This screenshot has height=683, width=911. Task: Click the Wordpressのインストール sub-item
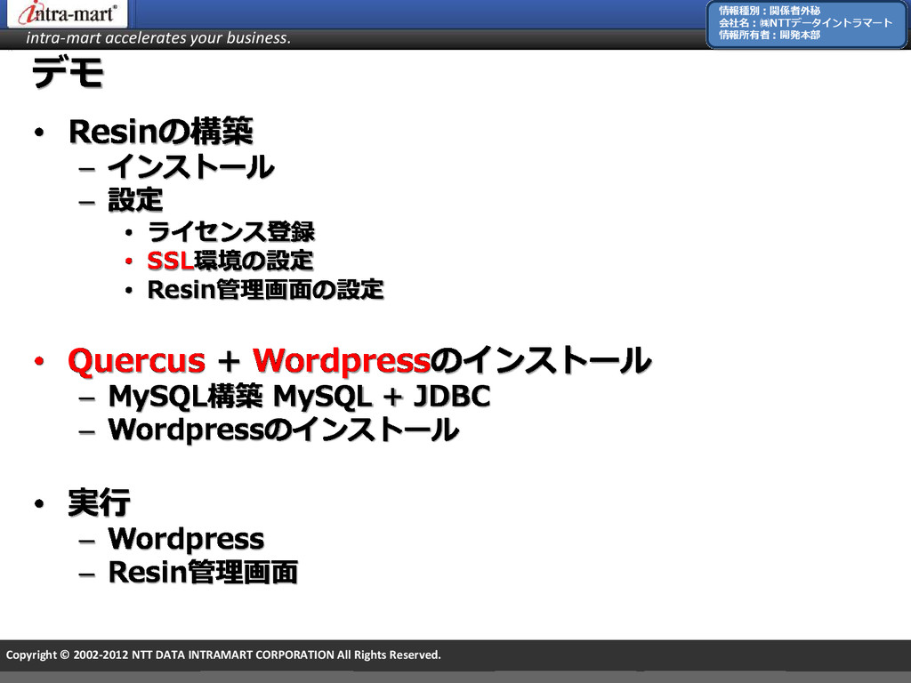point(284,430)
